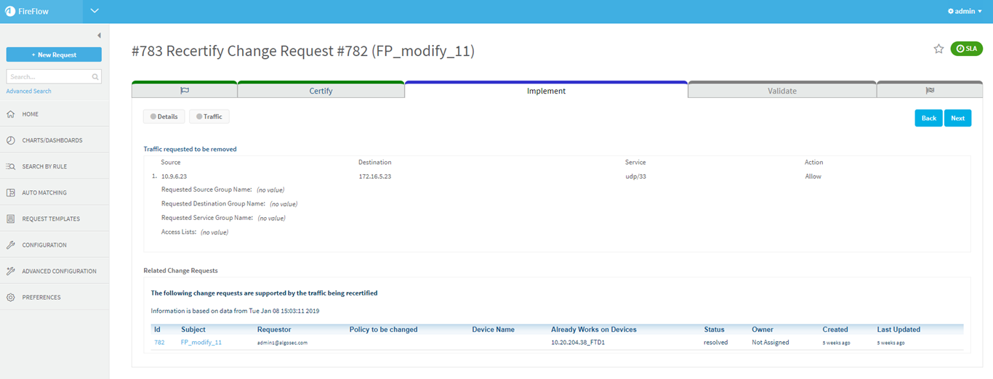
Task: Expand the FireFlow header dropdown chevron
Action: [x=95, y=11]
